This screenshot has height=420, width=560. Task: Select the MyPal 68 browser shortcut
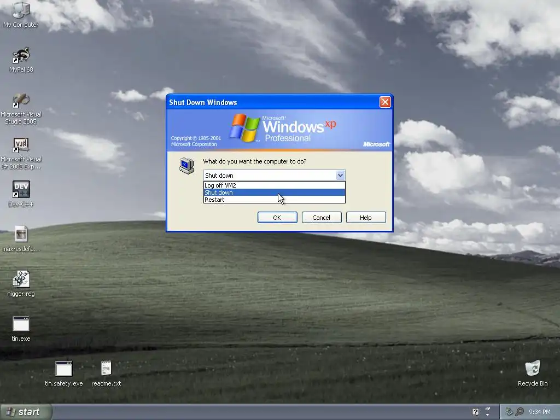tap(21, 60)
